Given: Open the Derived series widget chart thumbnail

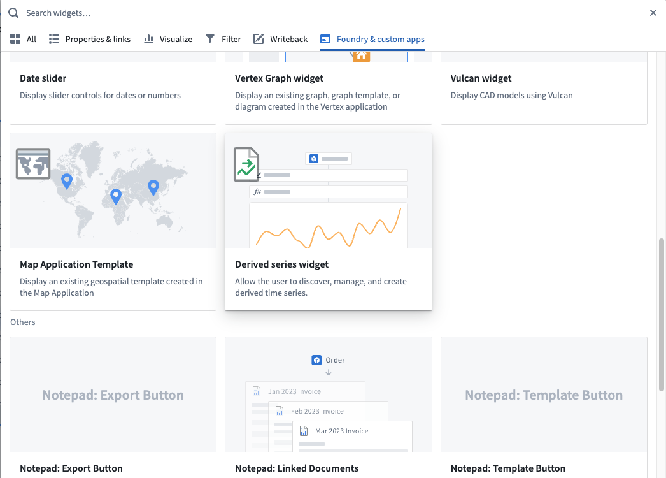Looking at the screenshot, I should click(329, 191).
